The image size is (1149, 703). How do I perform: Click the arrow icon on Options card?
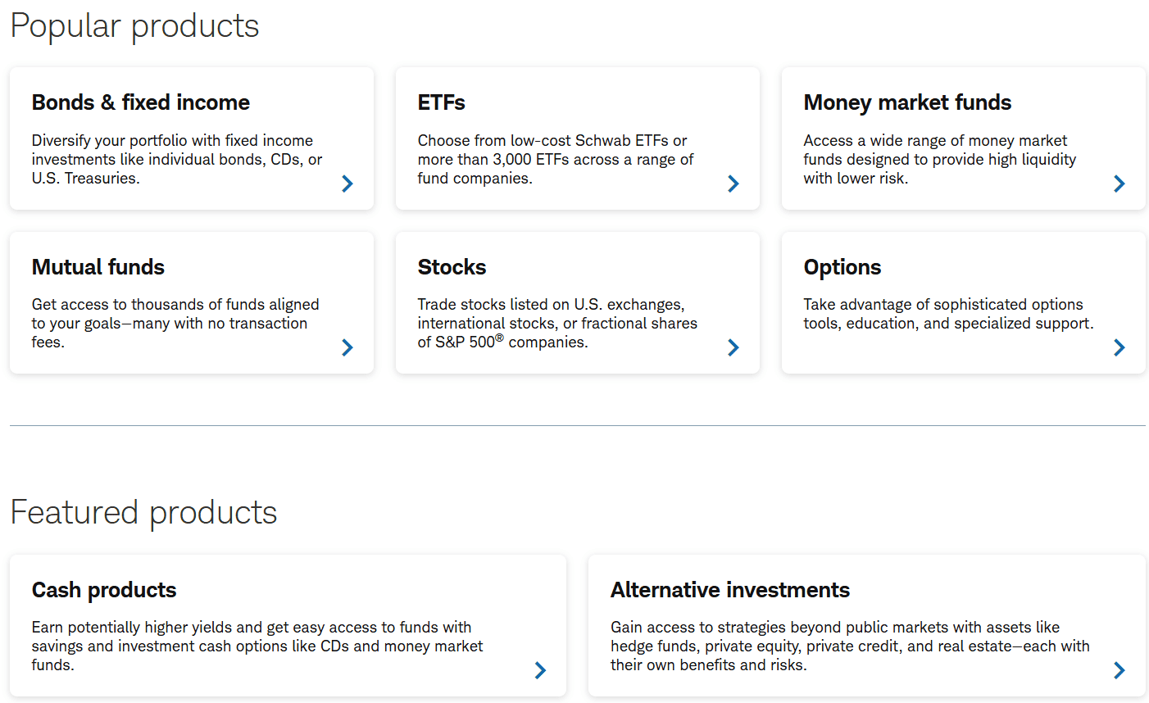pyautogui.click(x=1119, y=347)
